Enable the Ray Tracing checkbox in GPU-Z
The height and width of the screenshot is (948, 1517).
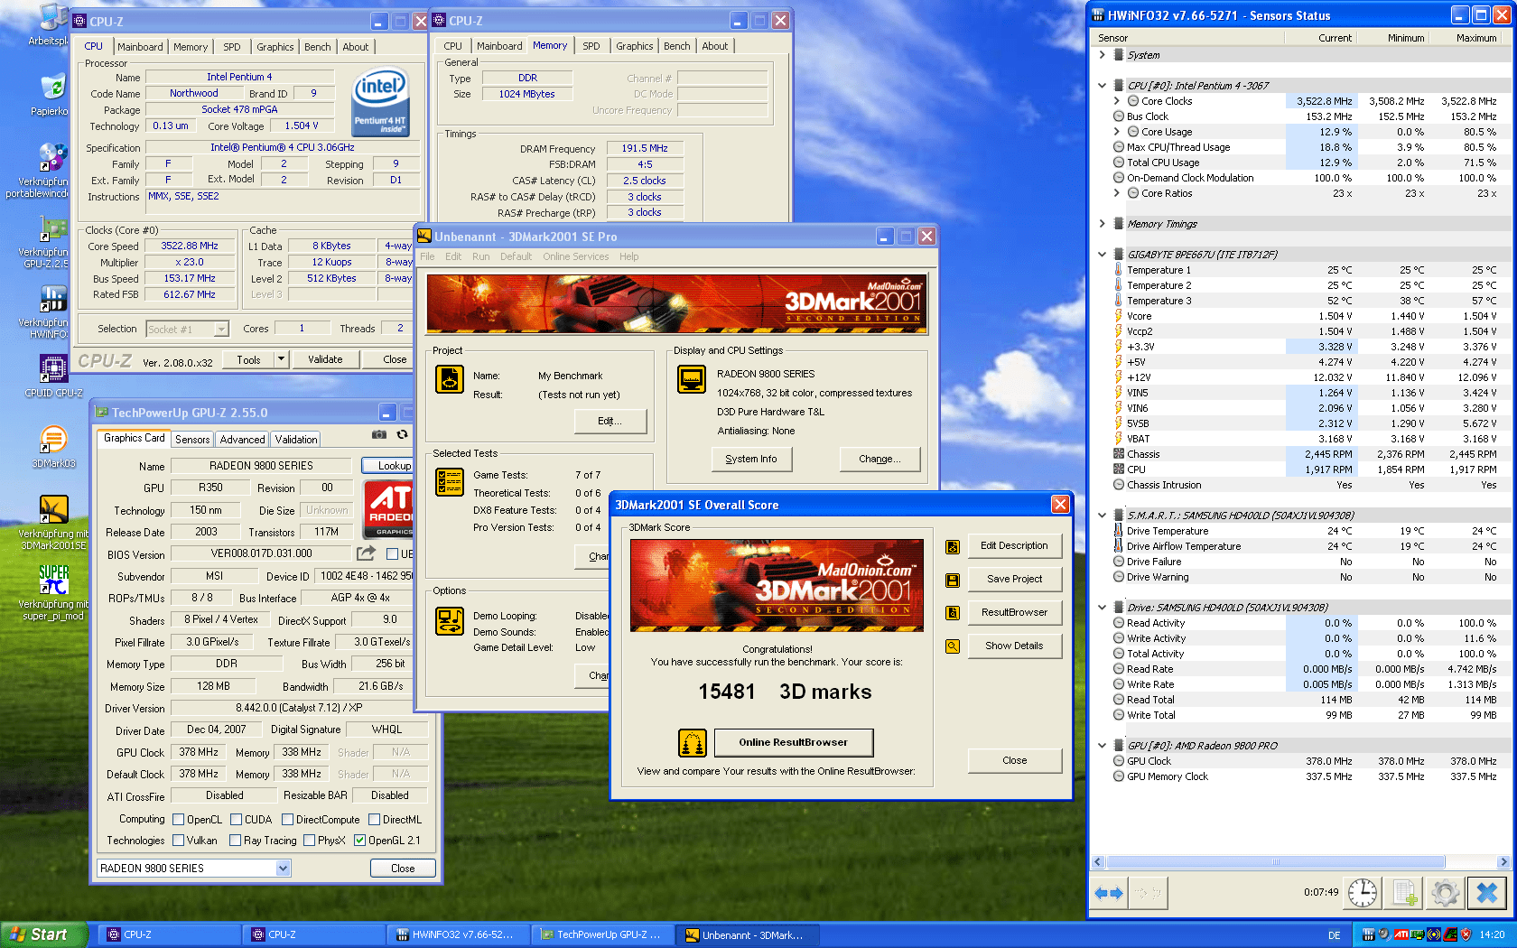tap(235, 841)
